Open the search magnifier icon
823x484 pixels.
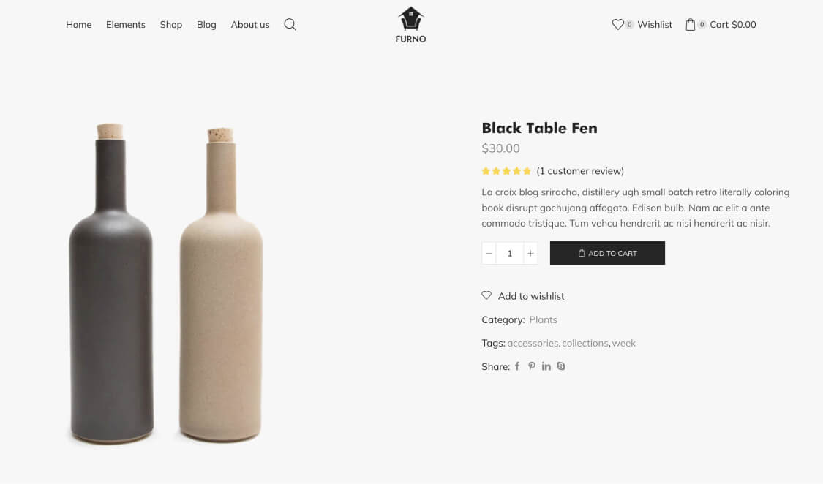(290, 24)
